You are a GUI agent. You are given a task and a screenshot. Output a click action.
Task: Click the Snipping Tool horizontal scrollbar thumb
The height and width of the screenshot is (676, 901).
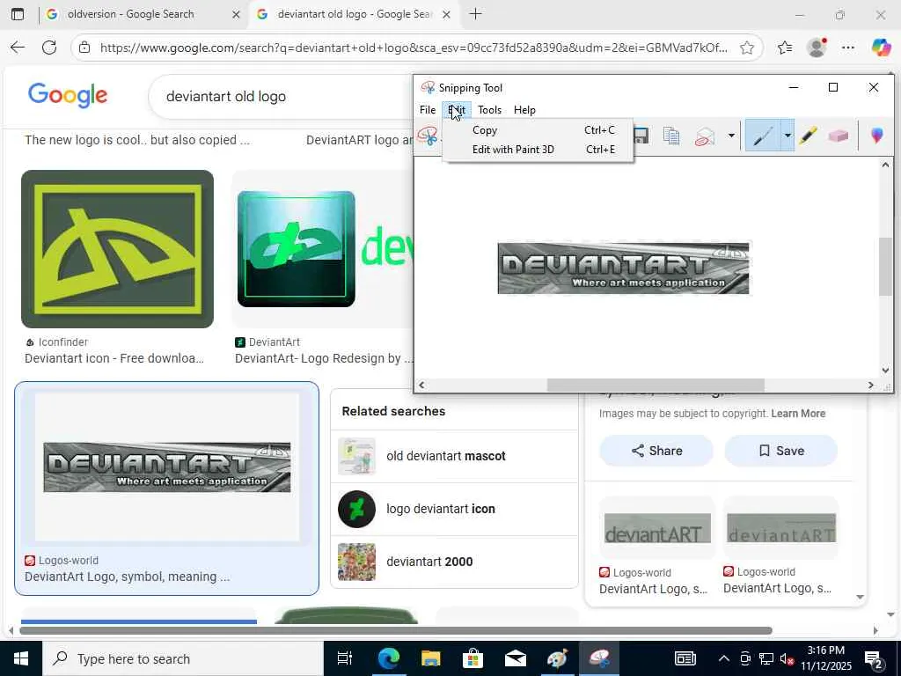click(655, 385)
